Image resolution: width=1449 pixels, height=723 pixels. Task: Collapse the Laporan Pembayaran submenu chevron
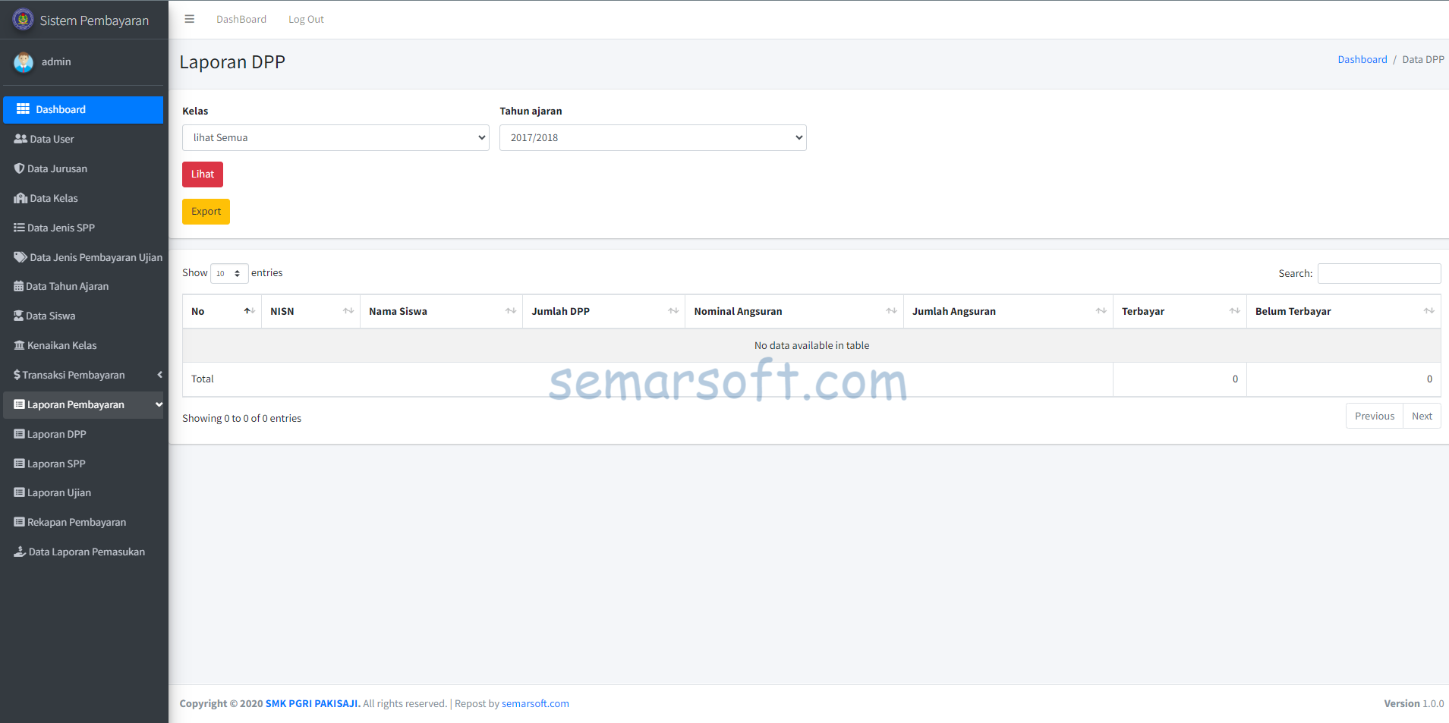158,404
